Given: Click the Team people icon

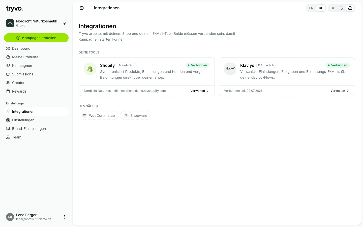Looking at the screenshot, I should click(x=8, y=137).
